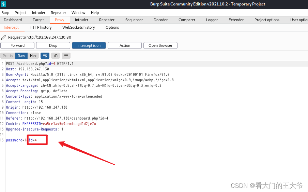This screenshot has height=192, width=308.
Task: Switch to Raw view
Action: (x=21, y=56)
